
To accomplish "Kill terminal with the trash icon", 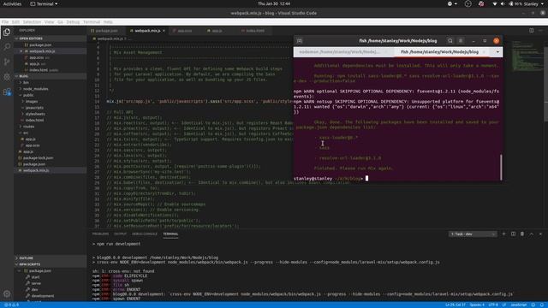I will [522, 234].
